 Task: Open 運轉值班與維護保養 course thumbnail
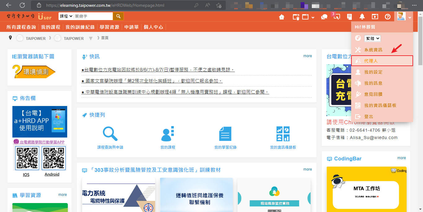196,195
